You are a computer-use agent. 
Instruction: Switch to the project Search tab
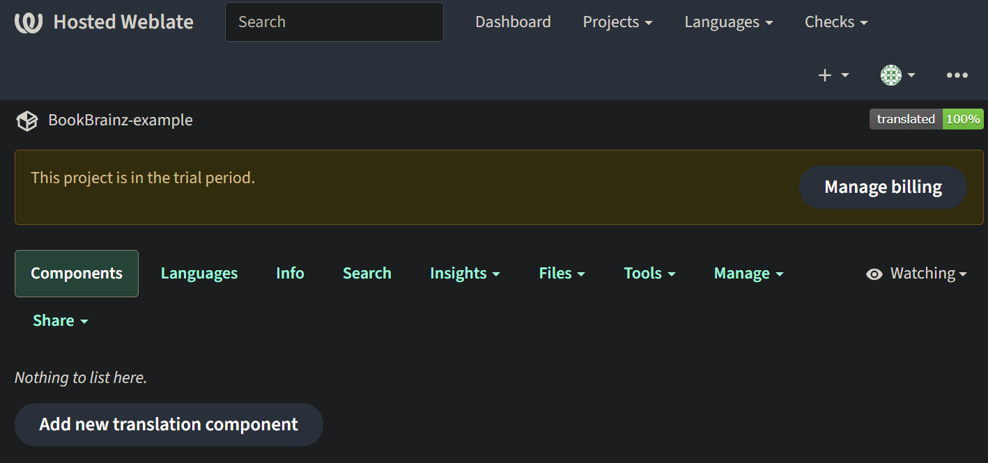pyautogui.click(x=367, y=274)
